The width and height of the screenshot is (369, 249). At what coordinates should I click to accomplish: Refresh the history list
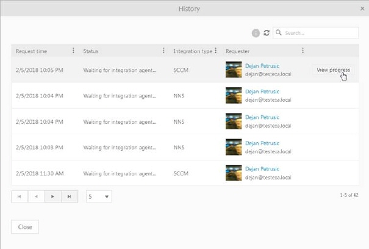(x=267, y=33)
